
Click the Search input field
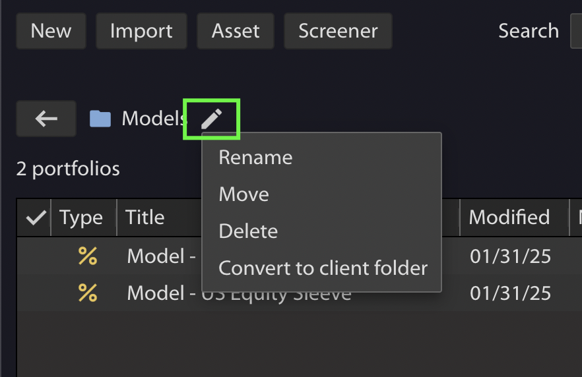576,31
